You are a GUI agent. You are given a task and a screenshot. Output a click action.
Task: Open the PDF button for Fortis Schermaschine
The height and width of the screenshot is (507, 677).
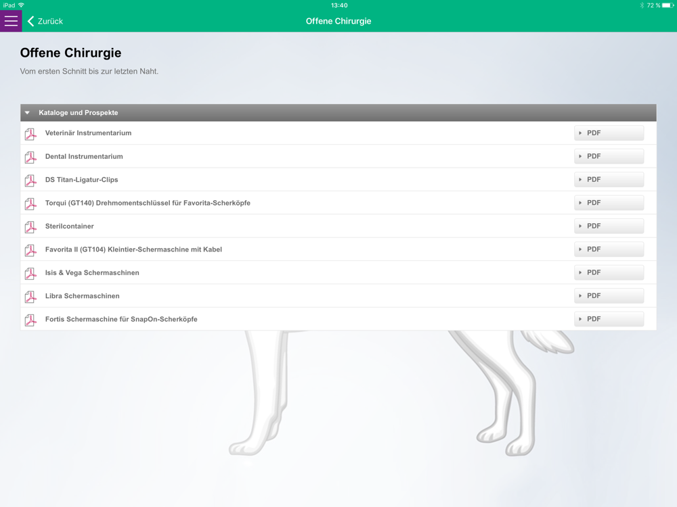point(609,319)
